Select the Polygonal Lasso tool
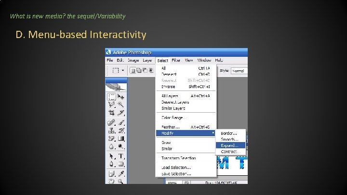The height and width of the screenshot is (195, 347). pos(111,105)
